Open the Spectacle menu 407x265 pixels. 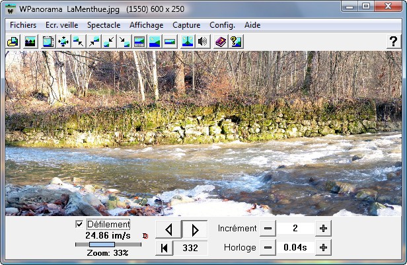(x=104, y=25)
